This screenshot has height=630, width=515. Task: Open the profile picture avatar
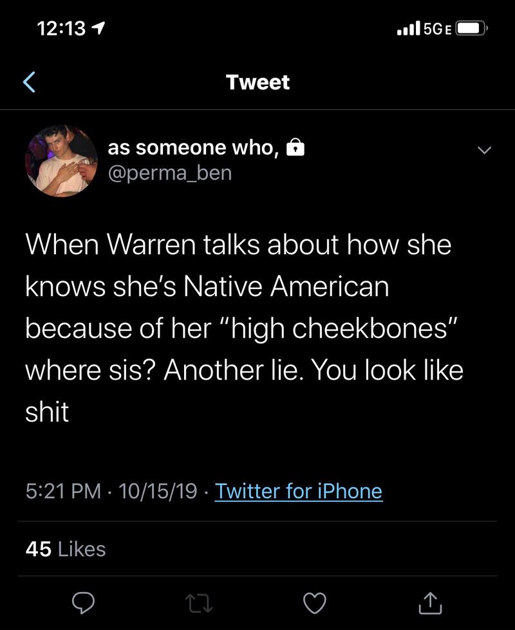pos(61,161)
